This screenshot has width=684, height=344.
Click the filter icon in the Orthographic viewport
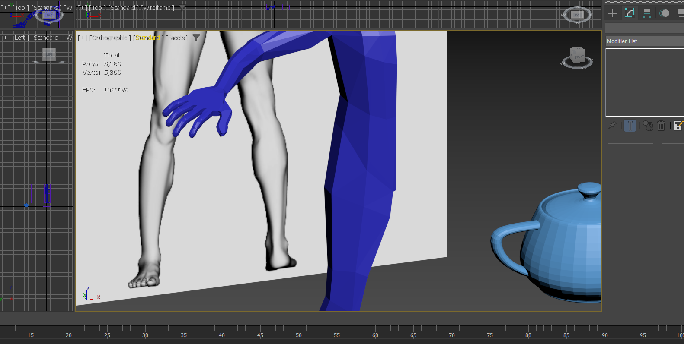196,38
